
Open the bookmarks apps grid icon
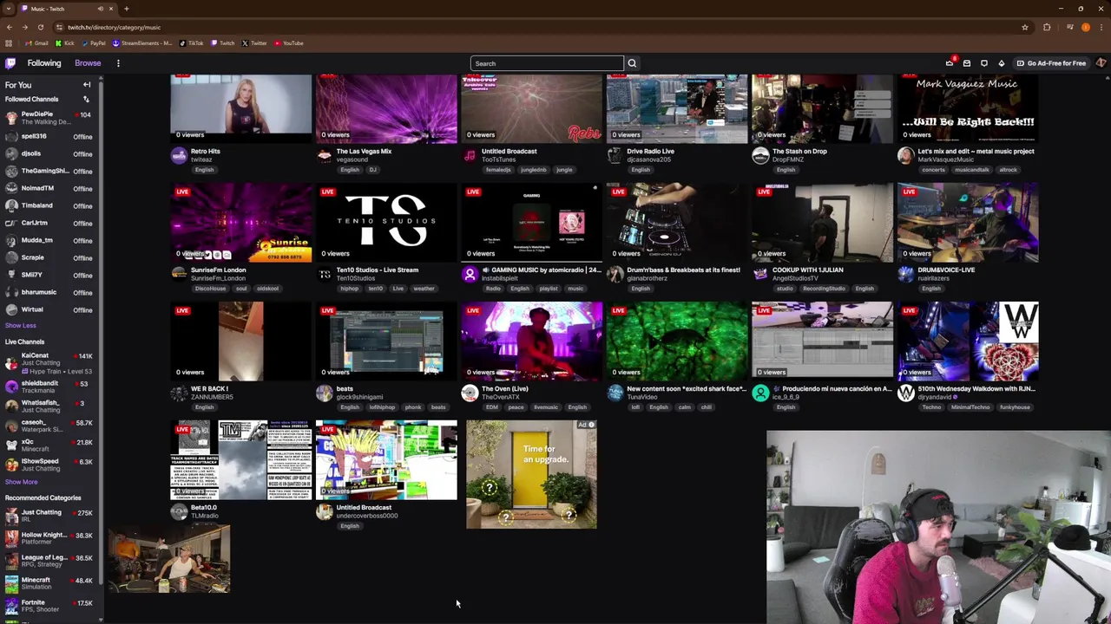click(9, 43)
